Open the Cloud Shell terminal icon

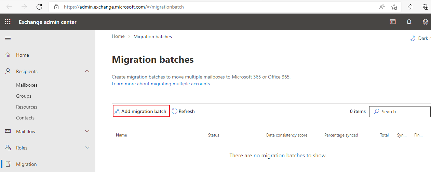click(393, 22)
